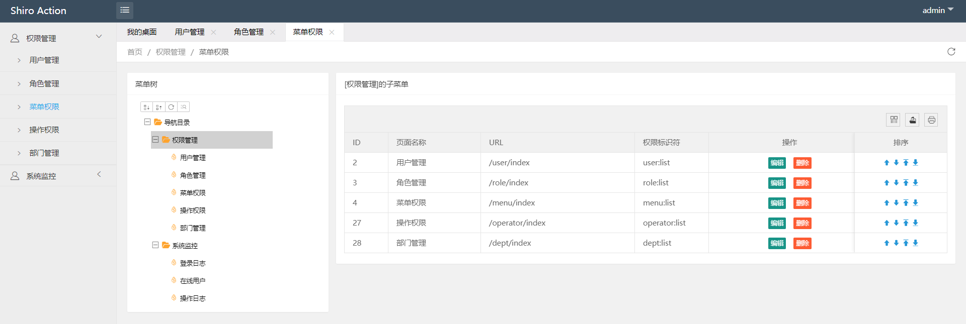
Task: Move 操作权限 row up one
Action: 887,223
